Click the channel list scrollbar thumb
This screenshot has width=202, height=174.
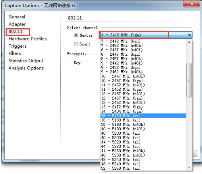pos(189,80)
